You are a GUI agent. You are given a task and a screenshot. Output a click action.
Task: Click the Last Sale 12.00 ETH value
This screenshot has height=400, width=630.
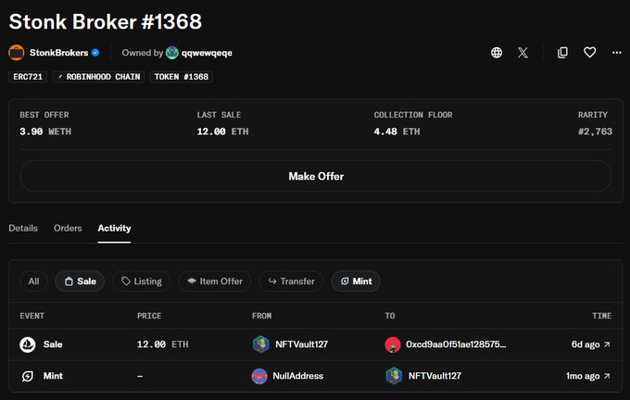click(x=222, y=131)
